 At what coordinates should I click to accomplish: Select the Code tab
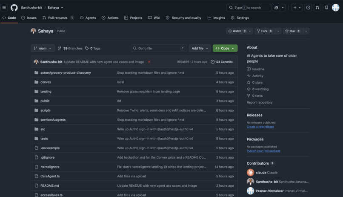click(x=9, y=18)
